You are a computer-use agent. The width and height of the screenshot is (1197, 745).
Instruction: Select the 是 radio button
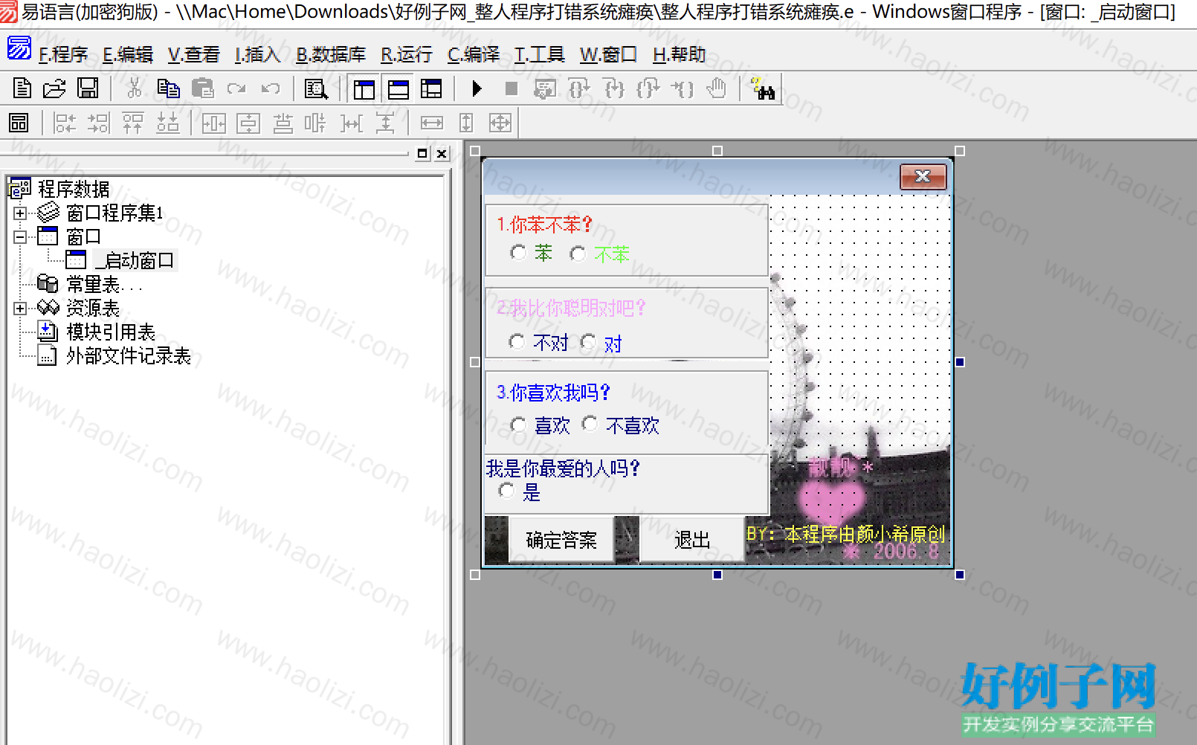click(x=506, y=490)
